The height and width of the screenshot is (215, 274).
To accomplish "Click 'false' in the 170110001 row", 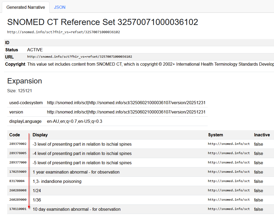I will click(259, 209).
